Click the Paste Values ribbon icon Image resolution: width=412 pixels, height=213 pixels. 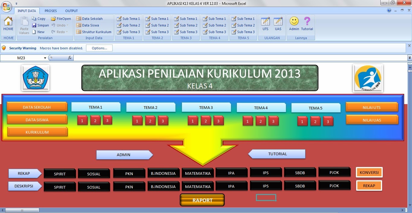pos(24,25)
